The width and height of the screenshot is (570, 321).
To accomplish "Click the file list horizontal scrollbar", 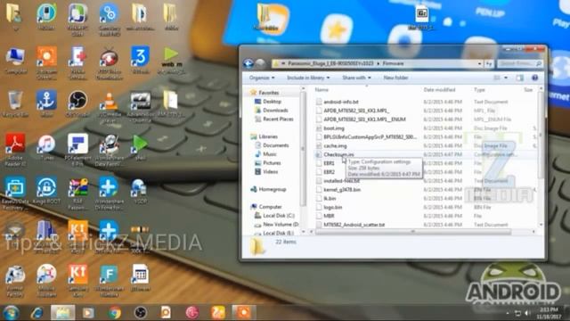I will (x=412, y=232).
